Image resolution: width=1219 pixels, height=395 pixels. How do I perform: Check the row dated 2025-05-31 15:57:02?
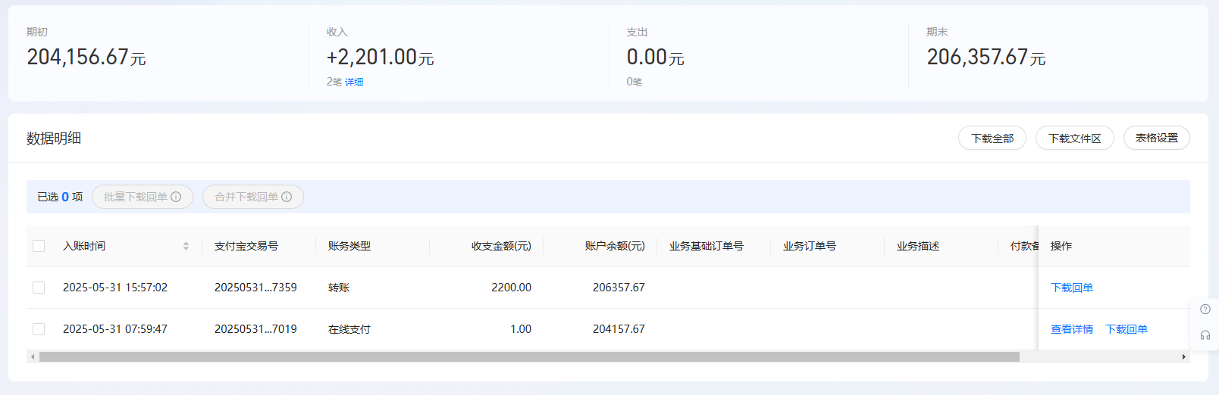(39, 288)
